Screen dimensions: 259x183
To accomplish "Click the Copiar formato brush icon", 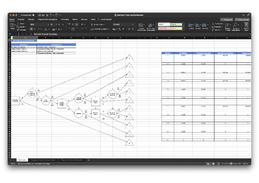I will tap(18, 30).
